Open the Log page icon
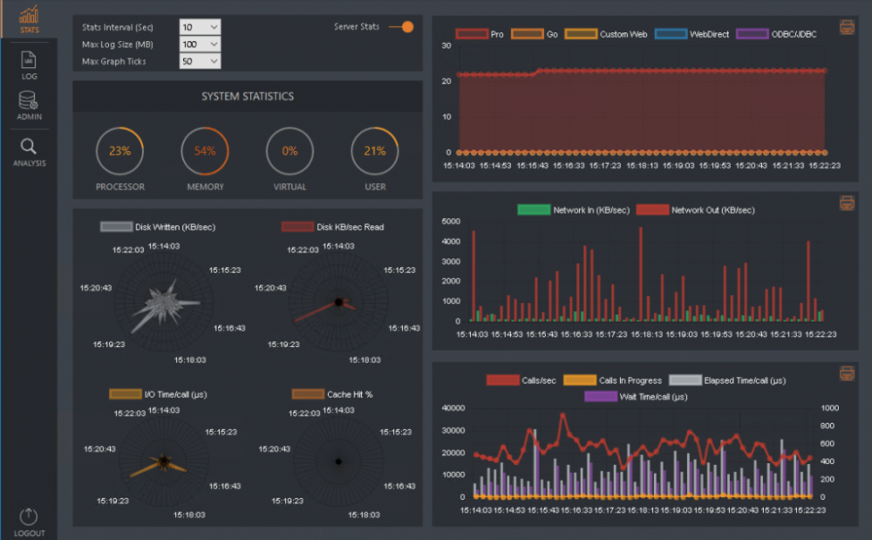Image resolution: width=872 pixels, height=540 pixels. click(x=29, y=65)
